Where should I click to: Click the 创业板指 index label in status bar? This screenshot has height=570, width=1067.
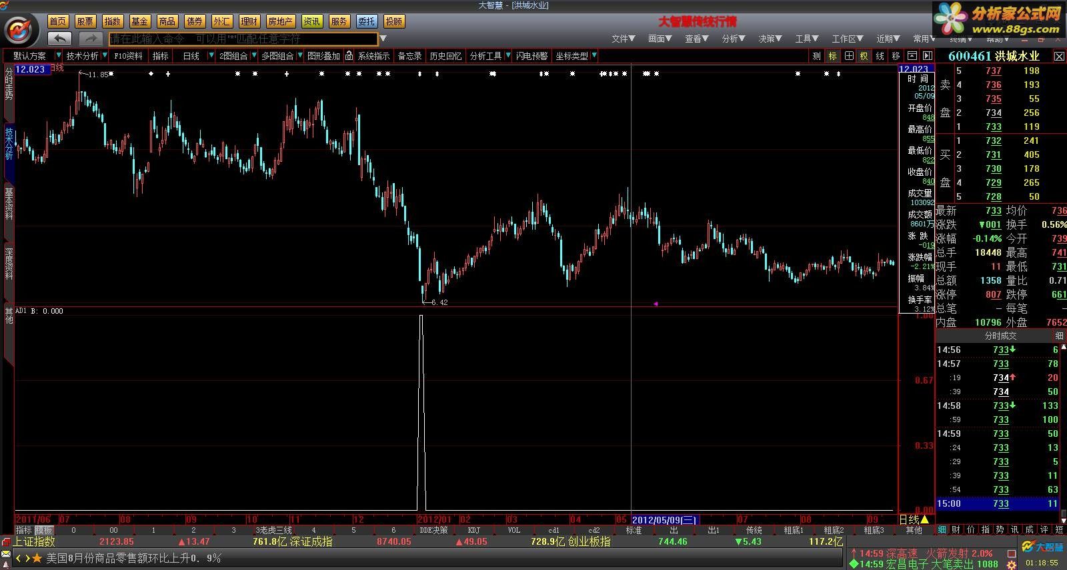click(589, 542)
